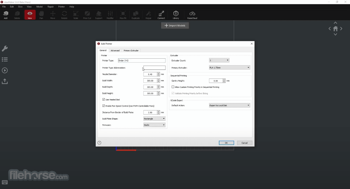Open the Primary Extruder dropdown
This screenshot has width=350, height=189.
tap(230, 68)
